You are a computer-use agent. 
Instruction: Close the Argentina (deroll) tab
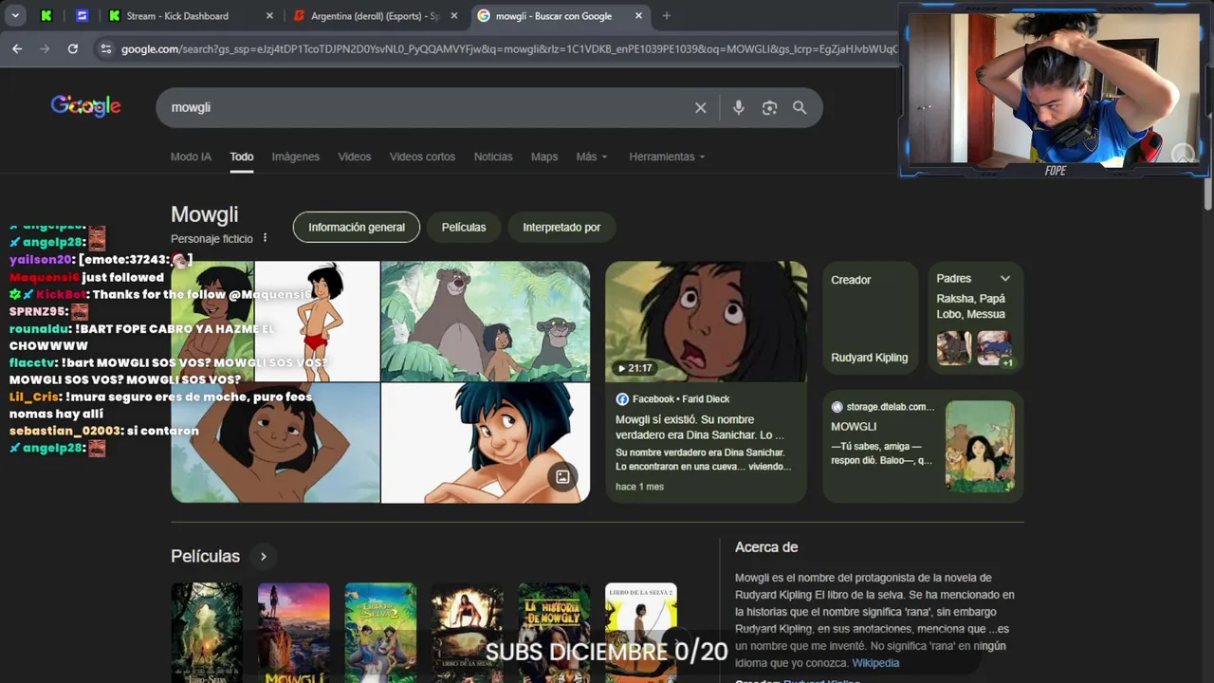[454, 16]
